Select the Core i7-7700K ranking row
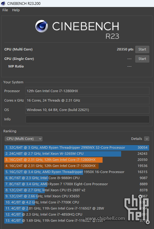This screenshot has width=154, height=229. (77, 203)
